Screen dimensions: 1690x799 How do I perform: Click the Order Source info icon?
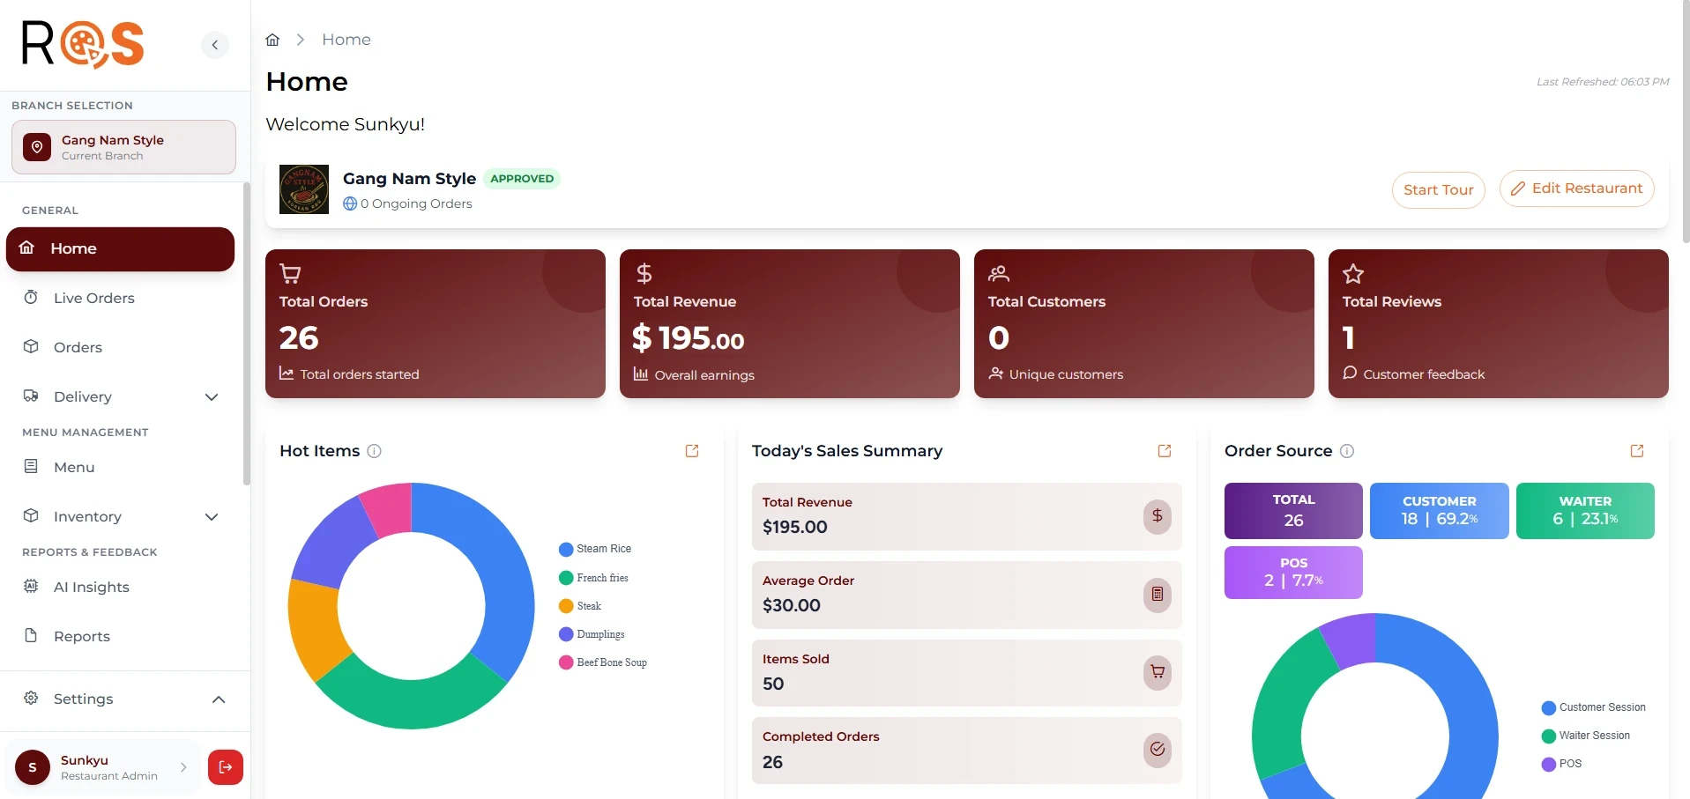click(1347, 451)
